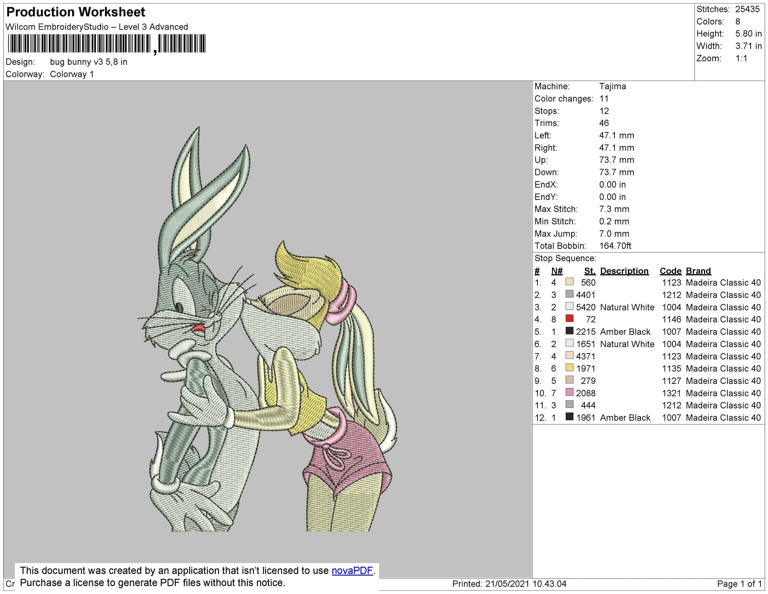
Task: Click the 'Production Worksheet' title
Action: point(76,12)
